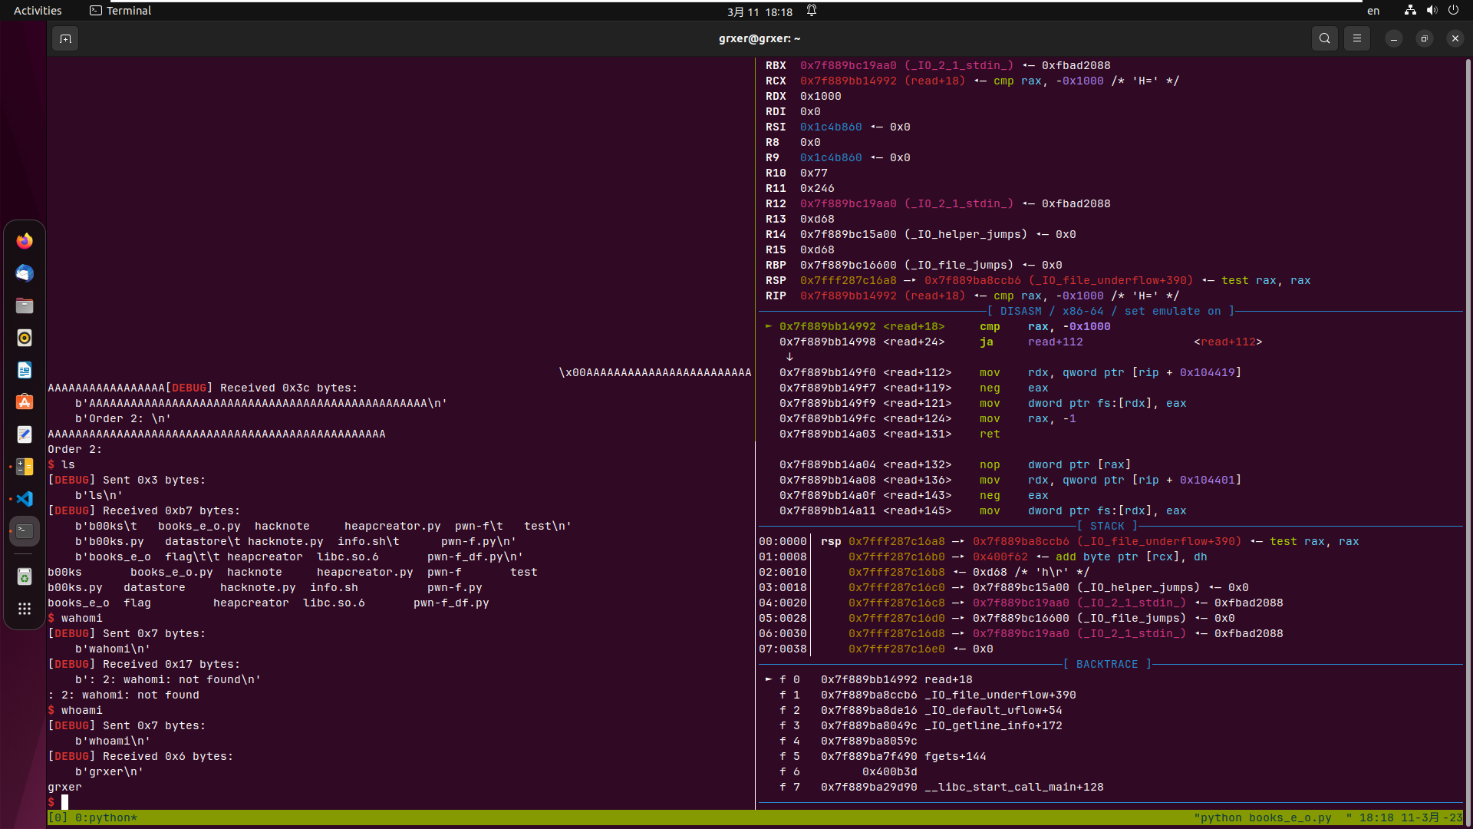Click the 'whoami' command line
This screenshot has width=1473, height=829.
75,710
